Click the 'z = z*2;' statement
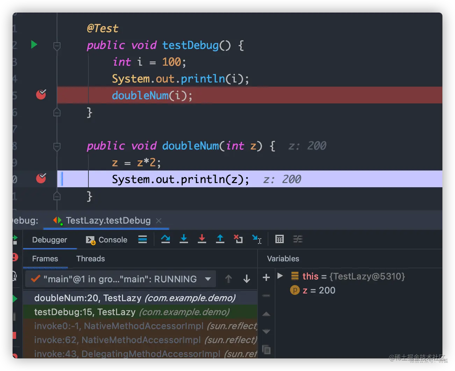The image size is (455, 371). (x=136, y=162)
